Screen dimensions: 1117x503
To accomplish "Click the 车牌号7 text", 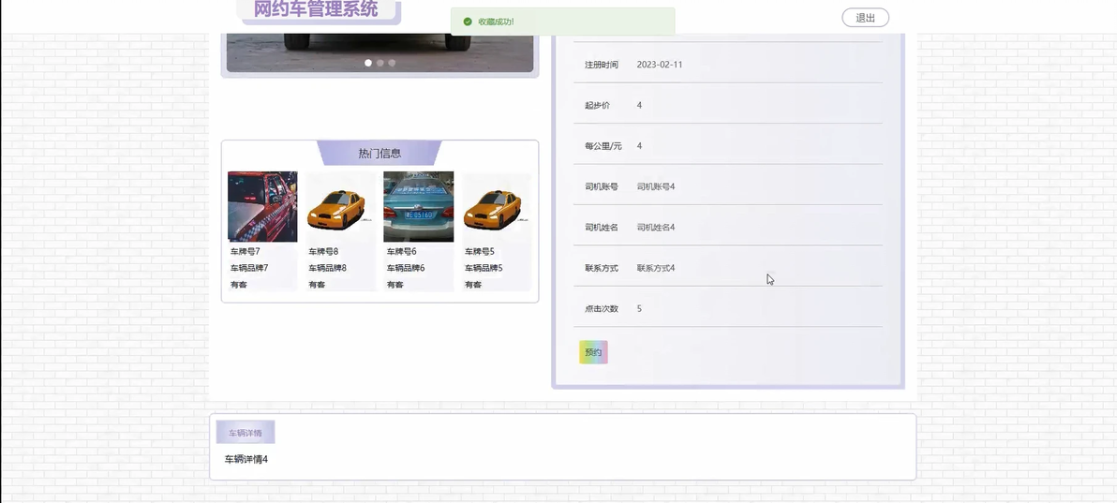I will (246, 251).
